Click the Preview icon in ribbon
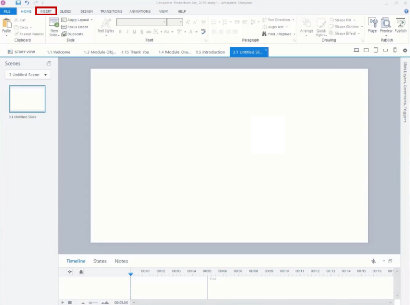The width and height of the screenshot is (410, 305). click(386, 23)
